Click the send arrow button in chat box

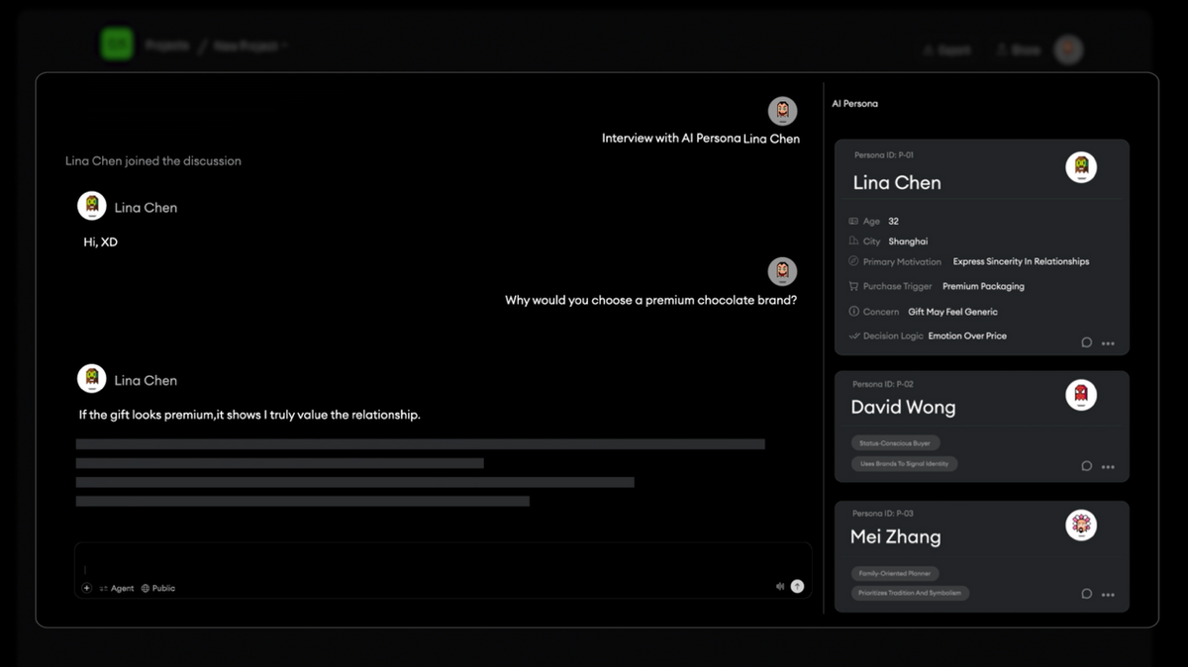798,586
